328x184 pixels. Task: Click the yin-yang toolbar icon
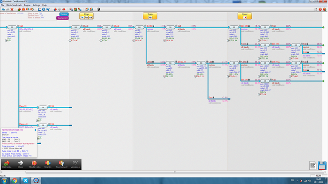pos(98,9)
